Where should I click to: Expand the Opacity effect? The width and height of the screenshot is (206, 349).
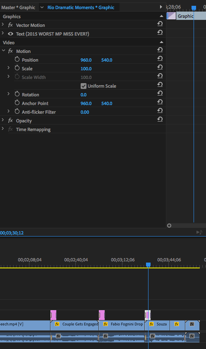[x=2, y=120]
